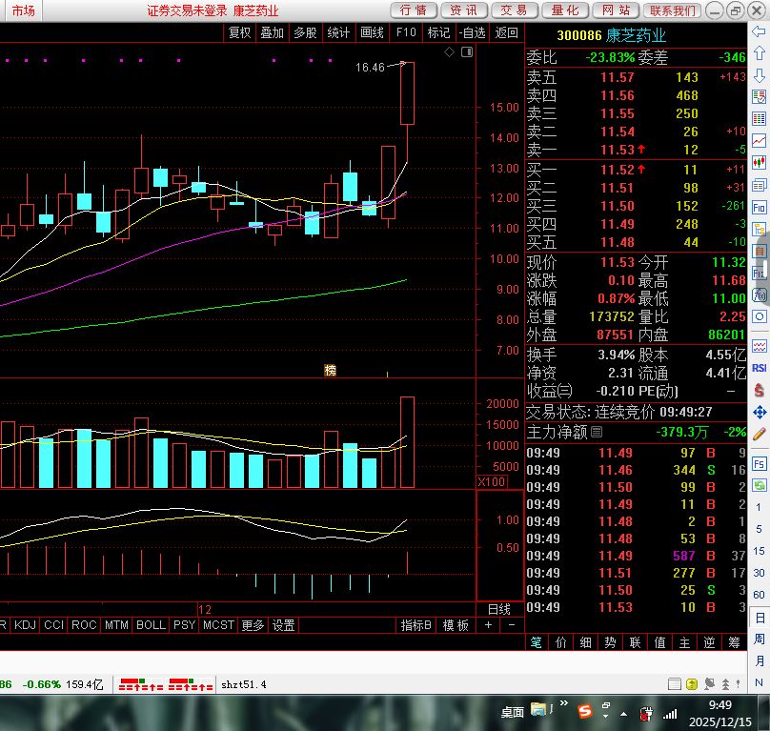The width and height of the screenshot is (770, 731).
Task: Select the daily 日 period
Action: coord(759,618)
